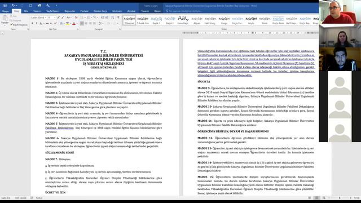Toggle show paragraph marks

click(x=118, y=17)
